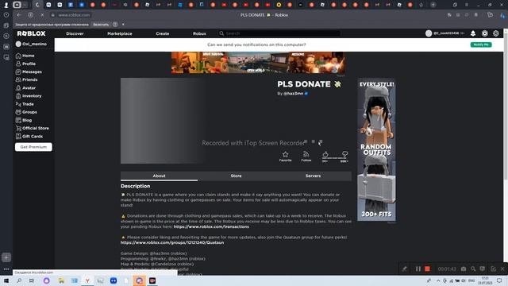The height and width of the screenshot is (286, 508).
Task: Follow the PLS DONATE game
Action: coord(306,157)
